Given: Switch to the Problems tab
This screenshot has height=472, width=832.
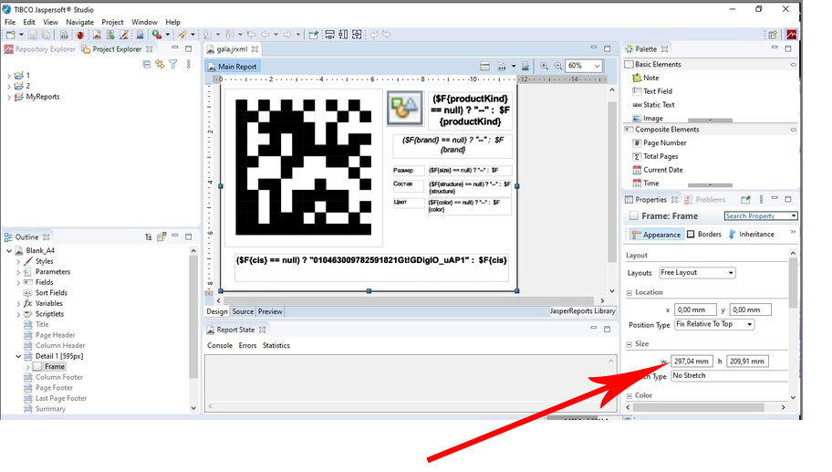Looking at the screenshot, I should [704, 200].
